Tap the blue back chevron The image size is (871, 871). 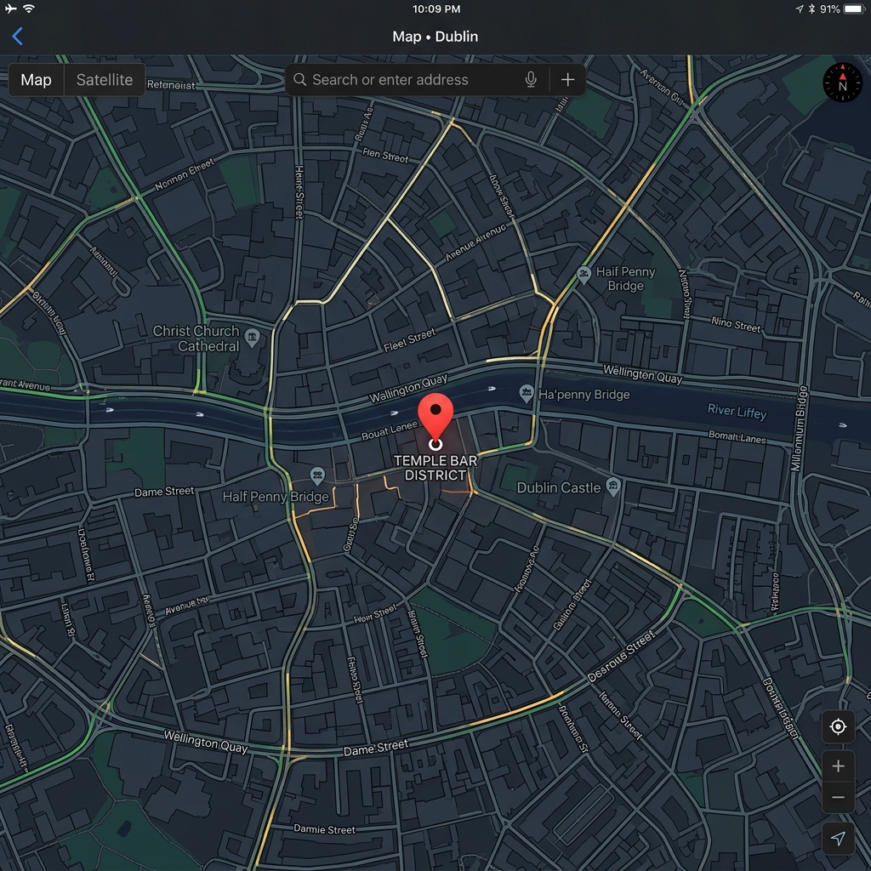pyautogui.click(x=17, y=36)
